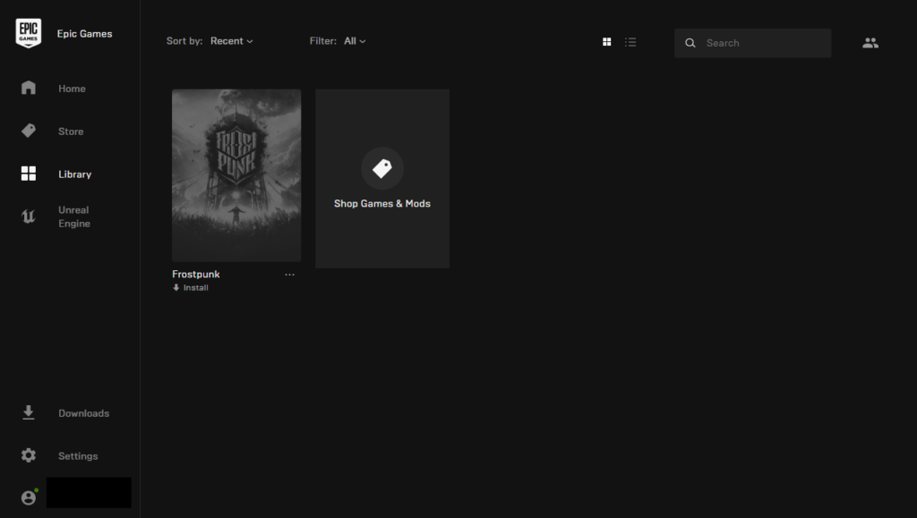Click the Epic Games shield logo
Image resolution: width=917 pixels, height=518 pixels.
coord(29,33)
